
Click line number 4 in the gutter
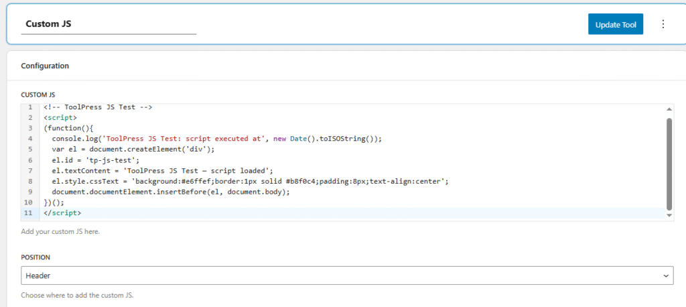30,139
